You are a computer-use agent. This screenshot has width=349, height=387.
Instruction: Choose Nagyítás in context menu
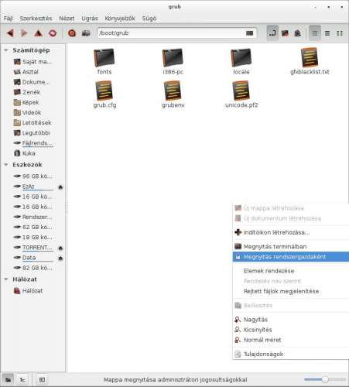[291, 320]
